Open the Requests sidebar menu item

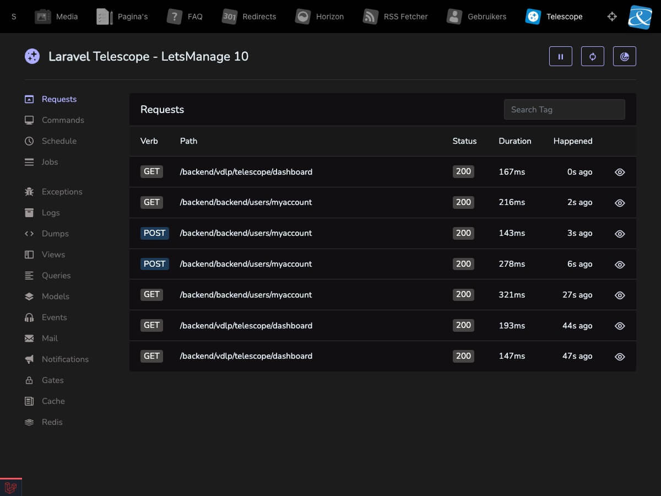51,99
